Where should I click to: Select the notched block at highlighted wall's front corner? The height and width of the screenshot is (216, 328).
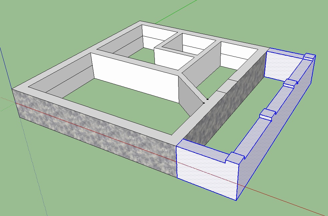click(x=235, y=157)
